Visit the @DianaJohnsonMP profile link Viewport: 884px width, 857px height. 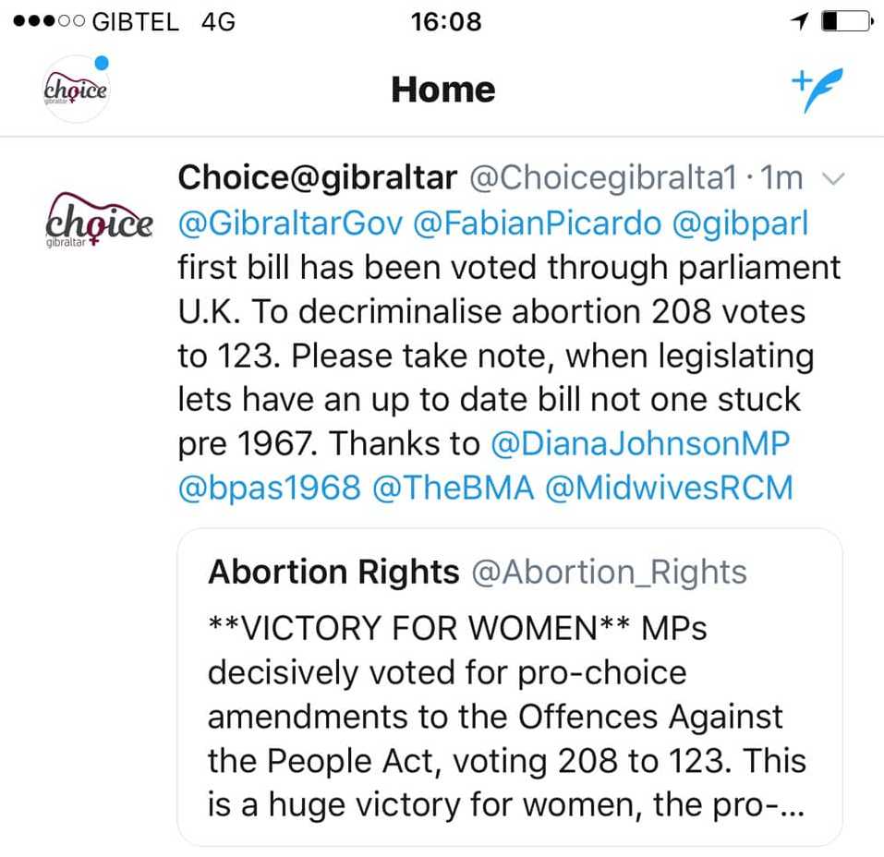640,443
